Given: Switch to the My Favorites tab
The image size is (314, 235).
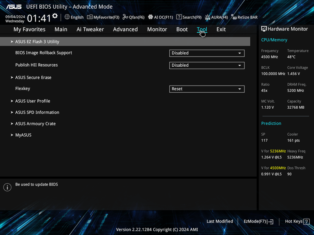Looking at the screenshot, I should [29, 29].
